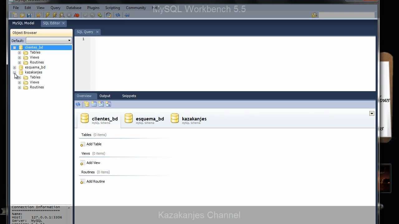Create a new SQL query tab
The image size is (399, 224).
tap(16, 15)
